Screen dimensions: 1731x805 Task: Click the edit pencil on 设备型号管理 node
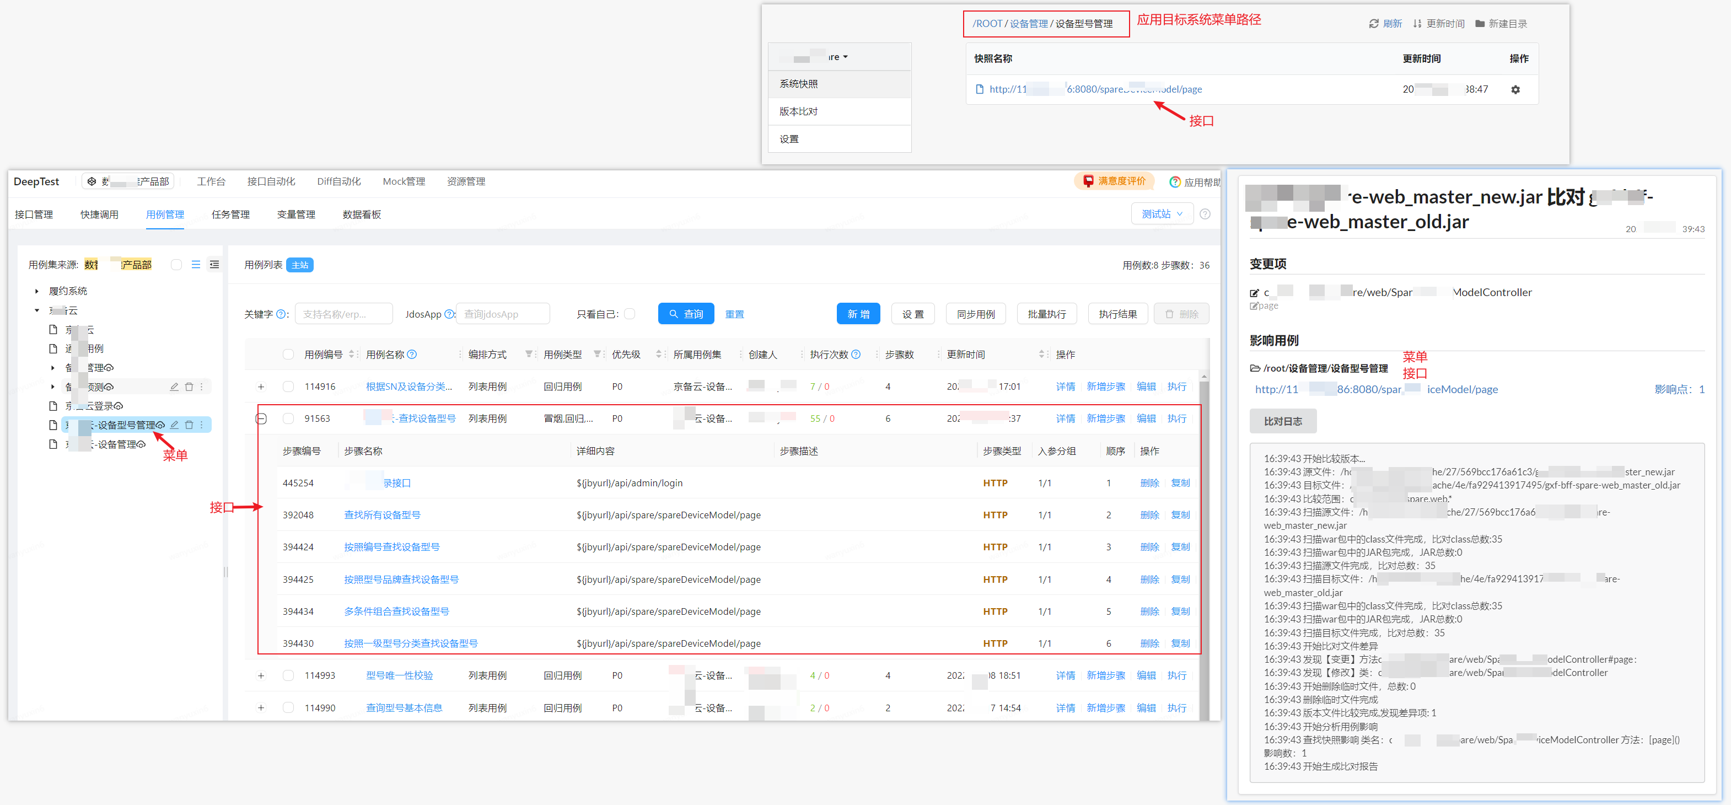(174, 425)
